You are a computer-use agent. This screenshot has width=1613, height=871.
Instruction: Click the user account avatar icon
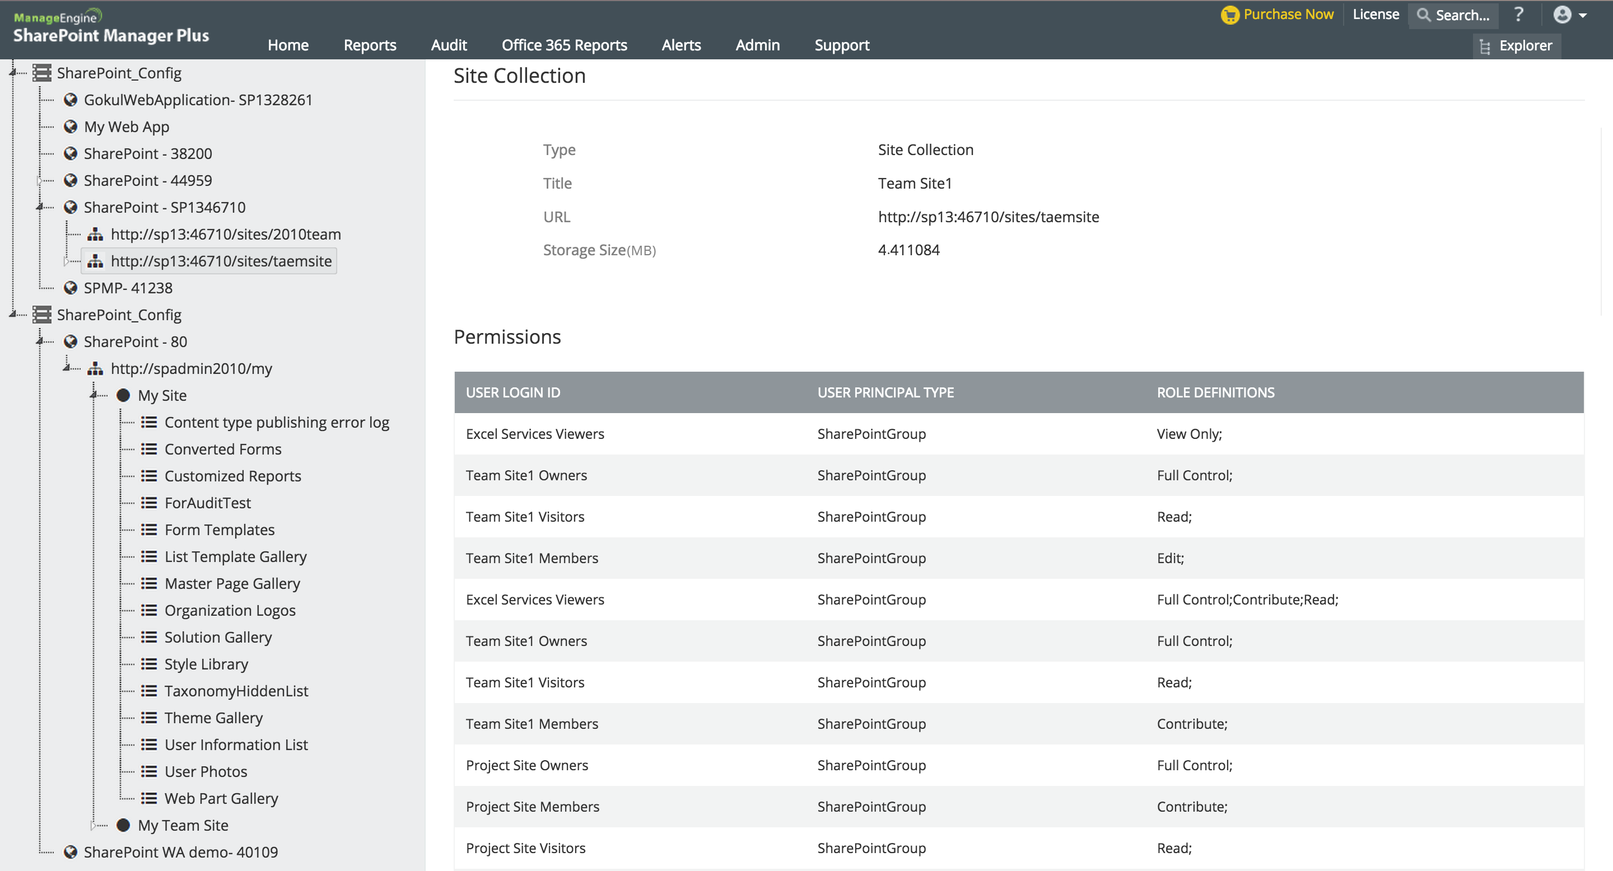coord(1561,15)
